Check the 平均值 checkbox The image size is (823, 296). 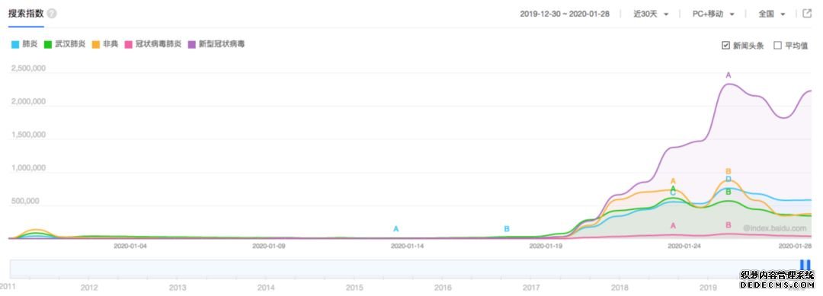click(x=777, y=46)
